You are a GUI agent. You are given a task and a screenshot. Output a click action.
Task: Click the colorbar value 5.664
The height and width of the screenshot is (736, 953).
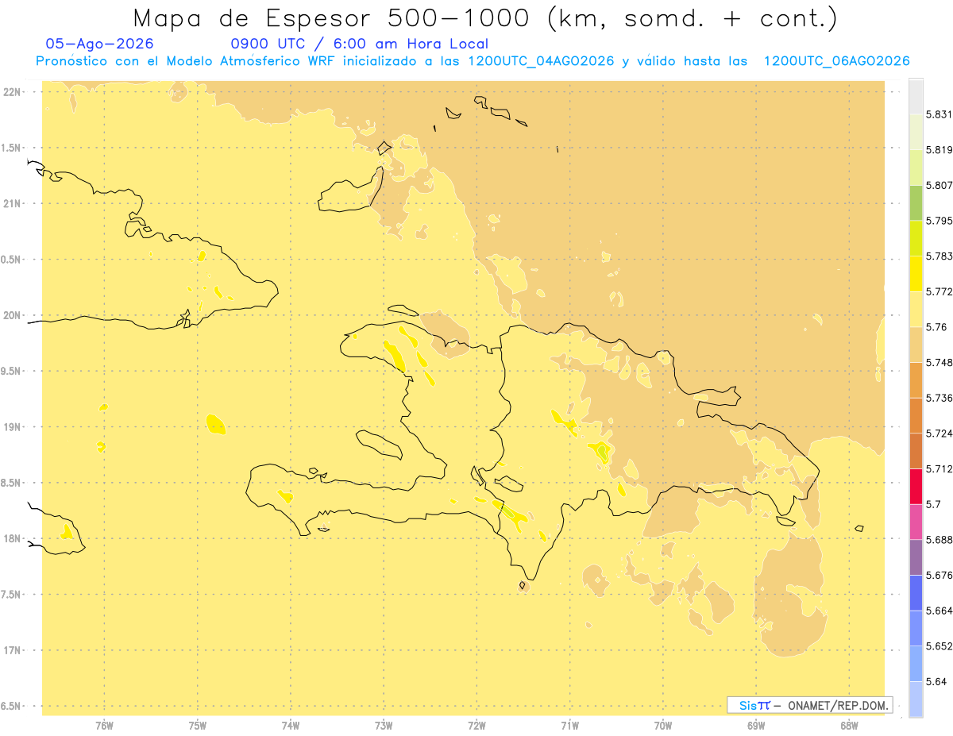coord(939,611)
